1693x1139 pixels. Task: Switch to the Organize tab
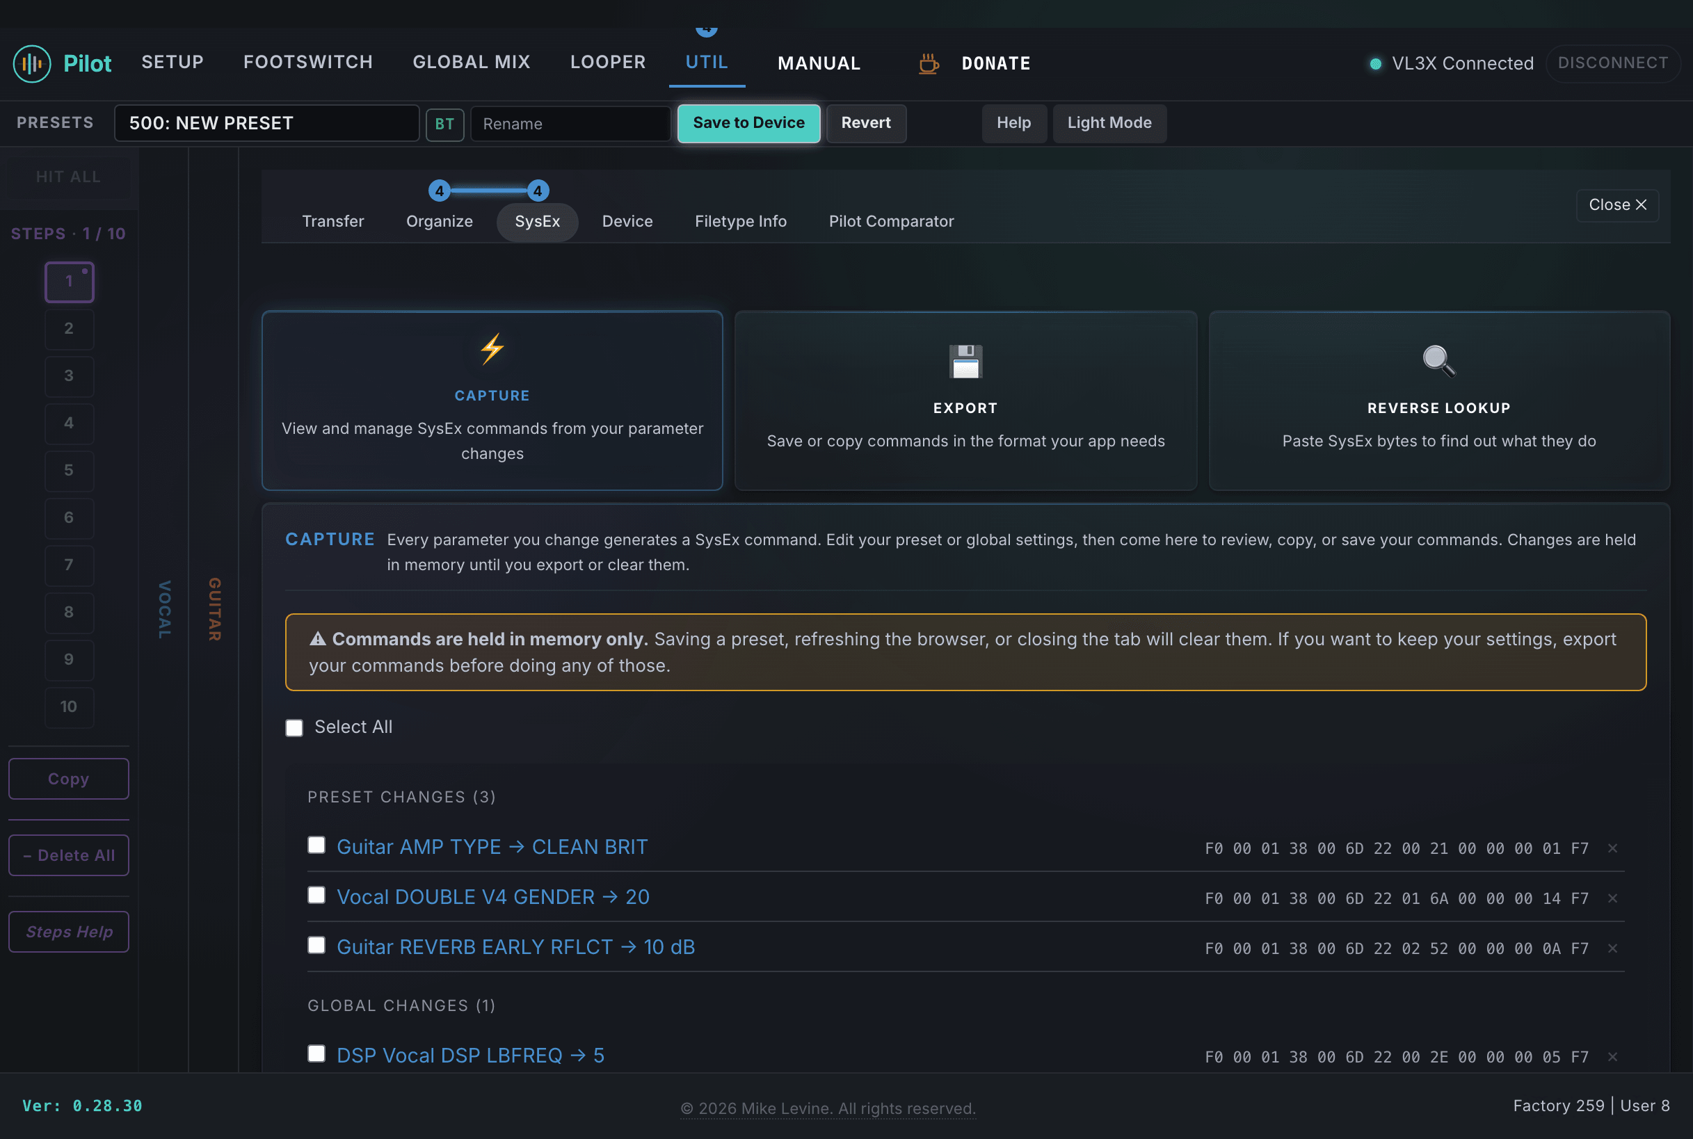pos(439,221)
